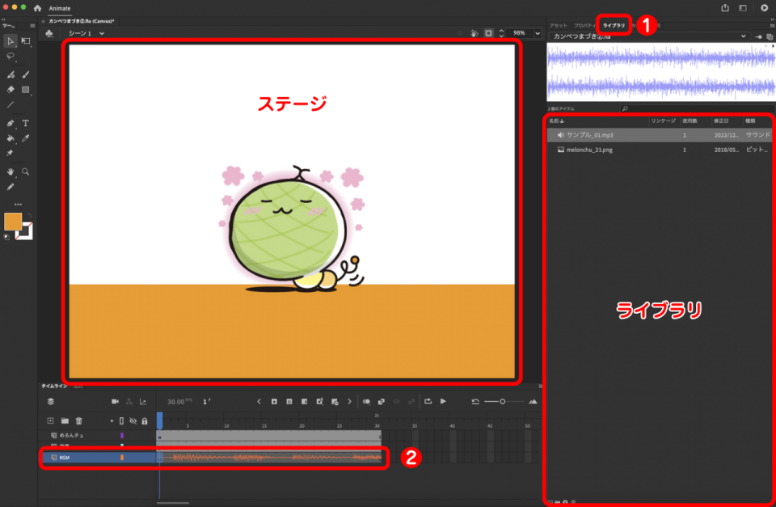This screenshot has width=776, height=507.
Task: Sort library by 名前 column
Action: pyautogui.click(x=556, y=120)
